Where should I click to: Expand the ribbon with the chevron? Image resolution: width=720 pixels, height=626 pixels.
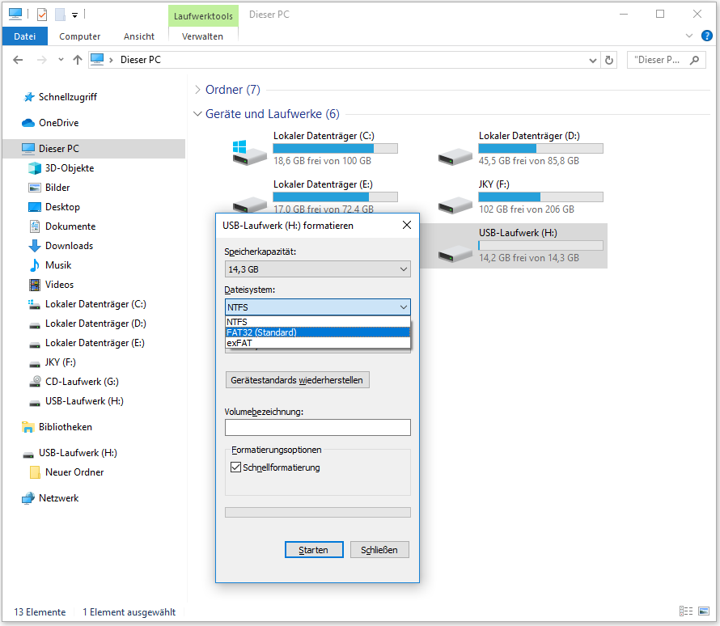pyautogui.click(x=688, y=36)
